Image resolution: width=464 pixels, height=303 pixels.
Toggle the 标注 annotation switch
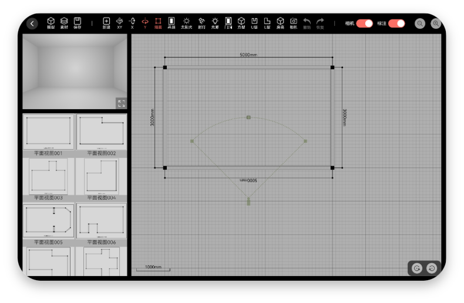coord(396,23)
